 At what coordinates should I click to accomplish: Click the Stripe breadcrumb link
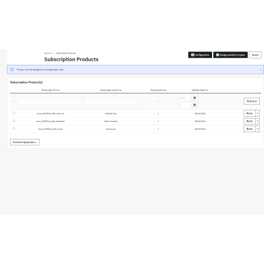(48, 53)
